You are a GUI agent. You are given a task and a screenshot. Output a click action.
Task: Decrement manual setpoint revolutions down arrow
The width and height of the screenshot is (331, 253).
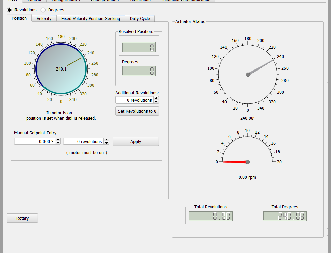[x=107, y=143]
